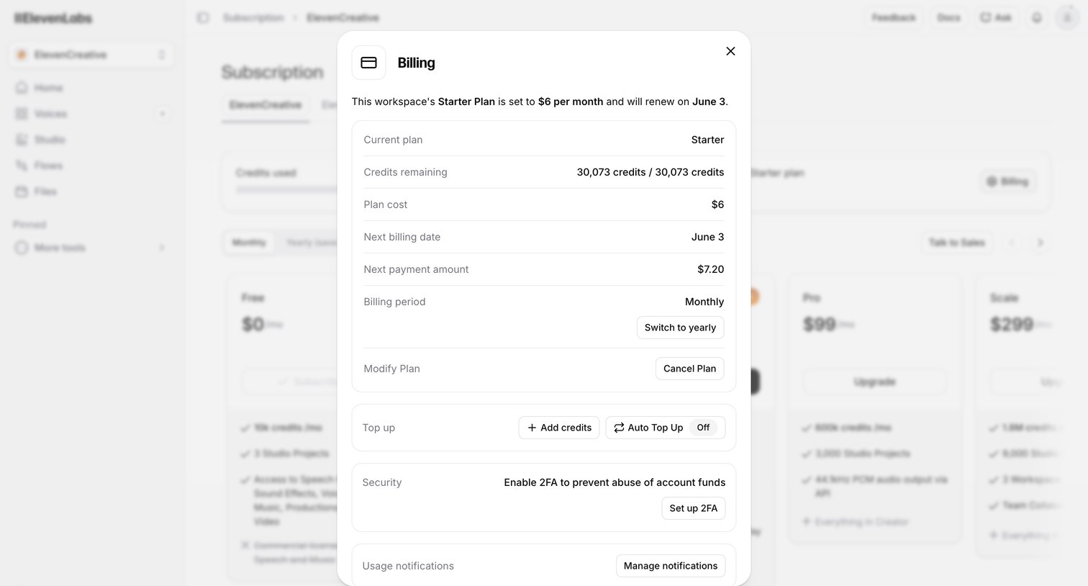Image resolution: width=1088 pixels, height=586 pixels.
Task: Click the previous plans arrow chevron
Action: (x=1012, y=243)
